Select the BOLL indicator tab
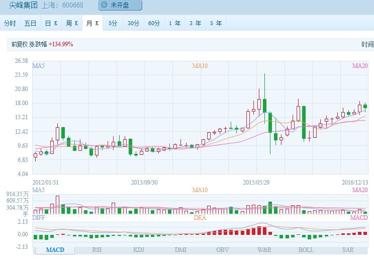The height and width of the screenshot is (259, 374). (306, 250)
